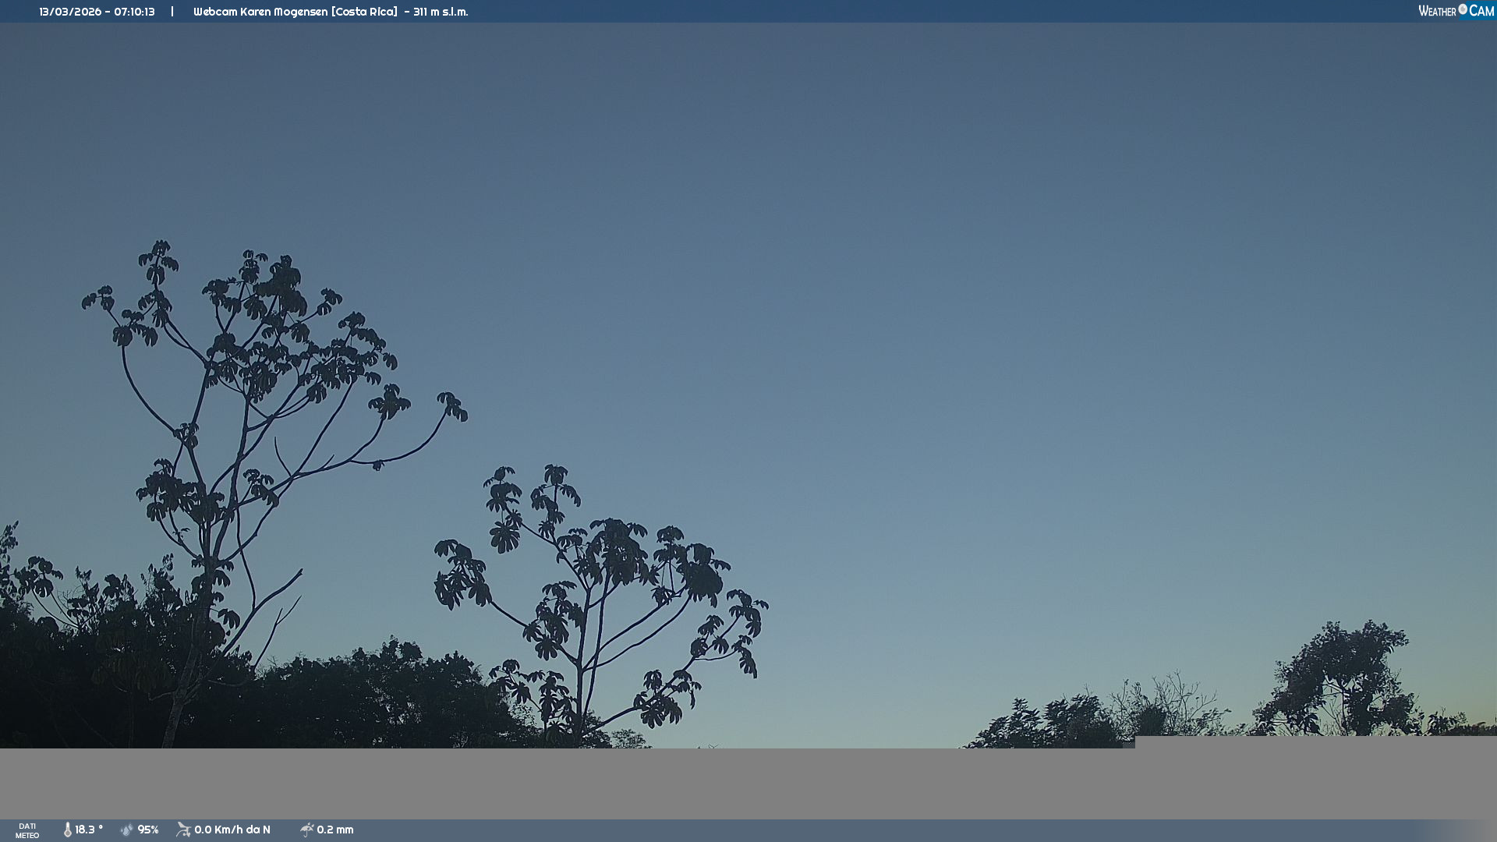This screenshot has width=1497, height=842.
Task: Click the 13/03/2026 date stamp
Action: coord(70,12)
